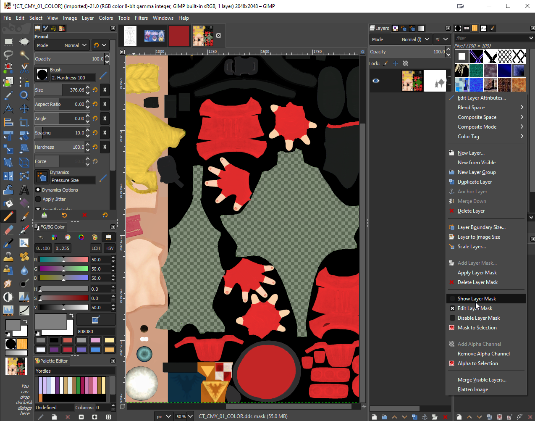Toggle link for Angle to brush native
Viewport: 535px width, 421px height.
click(105, 118)
